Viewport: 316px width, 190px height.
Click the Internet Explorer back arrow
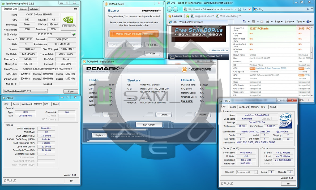(x=170, y=9)
